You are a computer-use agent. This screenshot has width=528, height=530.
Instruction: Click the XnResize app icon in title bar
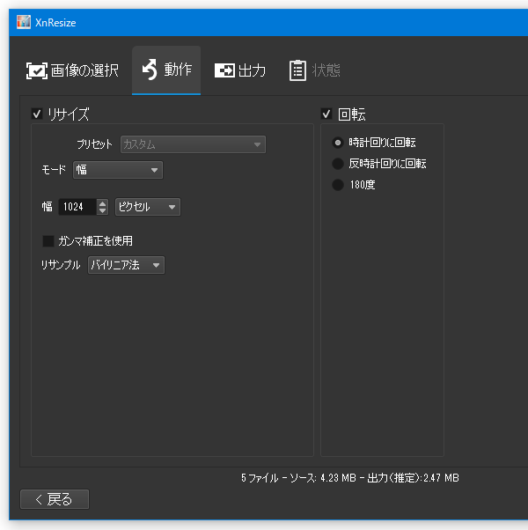(24, 22)
